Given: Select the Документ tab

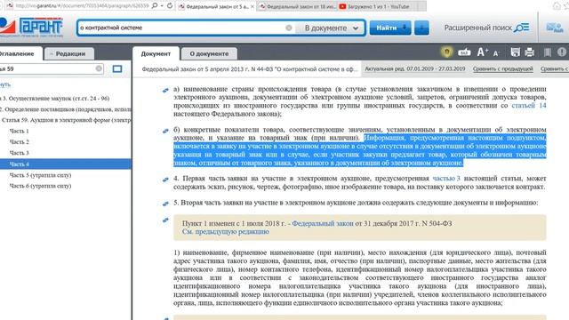Looking at the screenshot, I should point(156,53).
